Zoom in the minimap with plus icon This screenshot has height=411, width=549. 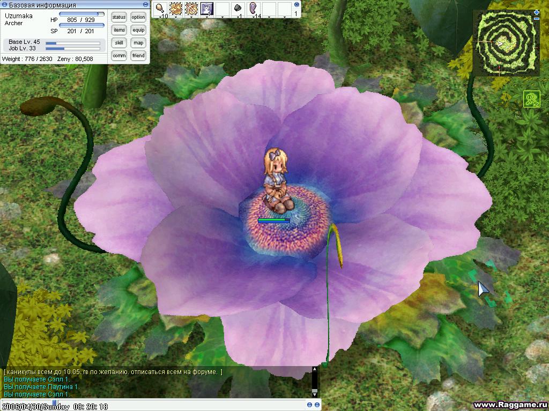coord(537,12)
